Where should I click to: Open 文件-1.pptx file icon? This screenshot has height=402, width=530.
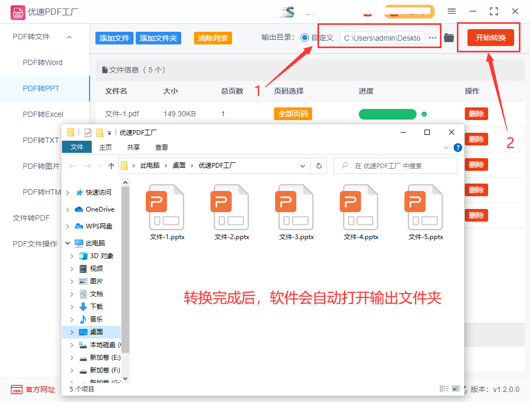165,207
